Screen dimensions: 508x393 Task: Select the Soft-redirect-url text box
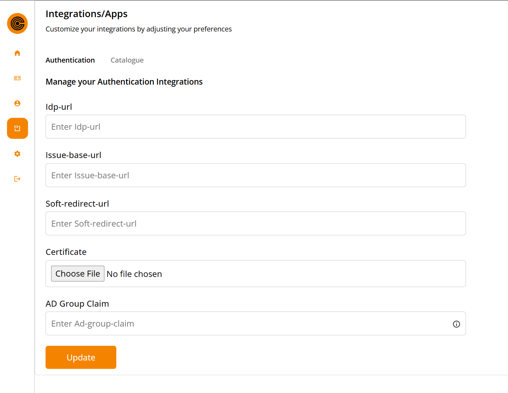[x=255, y=223]
